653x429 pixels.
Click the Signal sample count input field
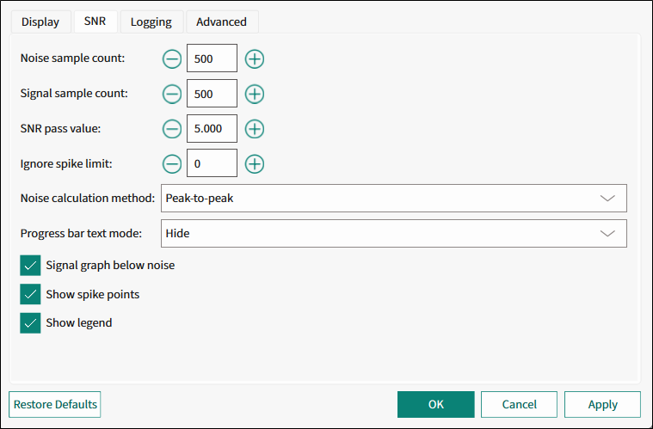click(x=212, y=93)
